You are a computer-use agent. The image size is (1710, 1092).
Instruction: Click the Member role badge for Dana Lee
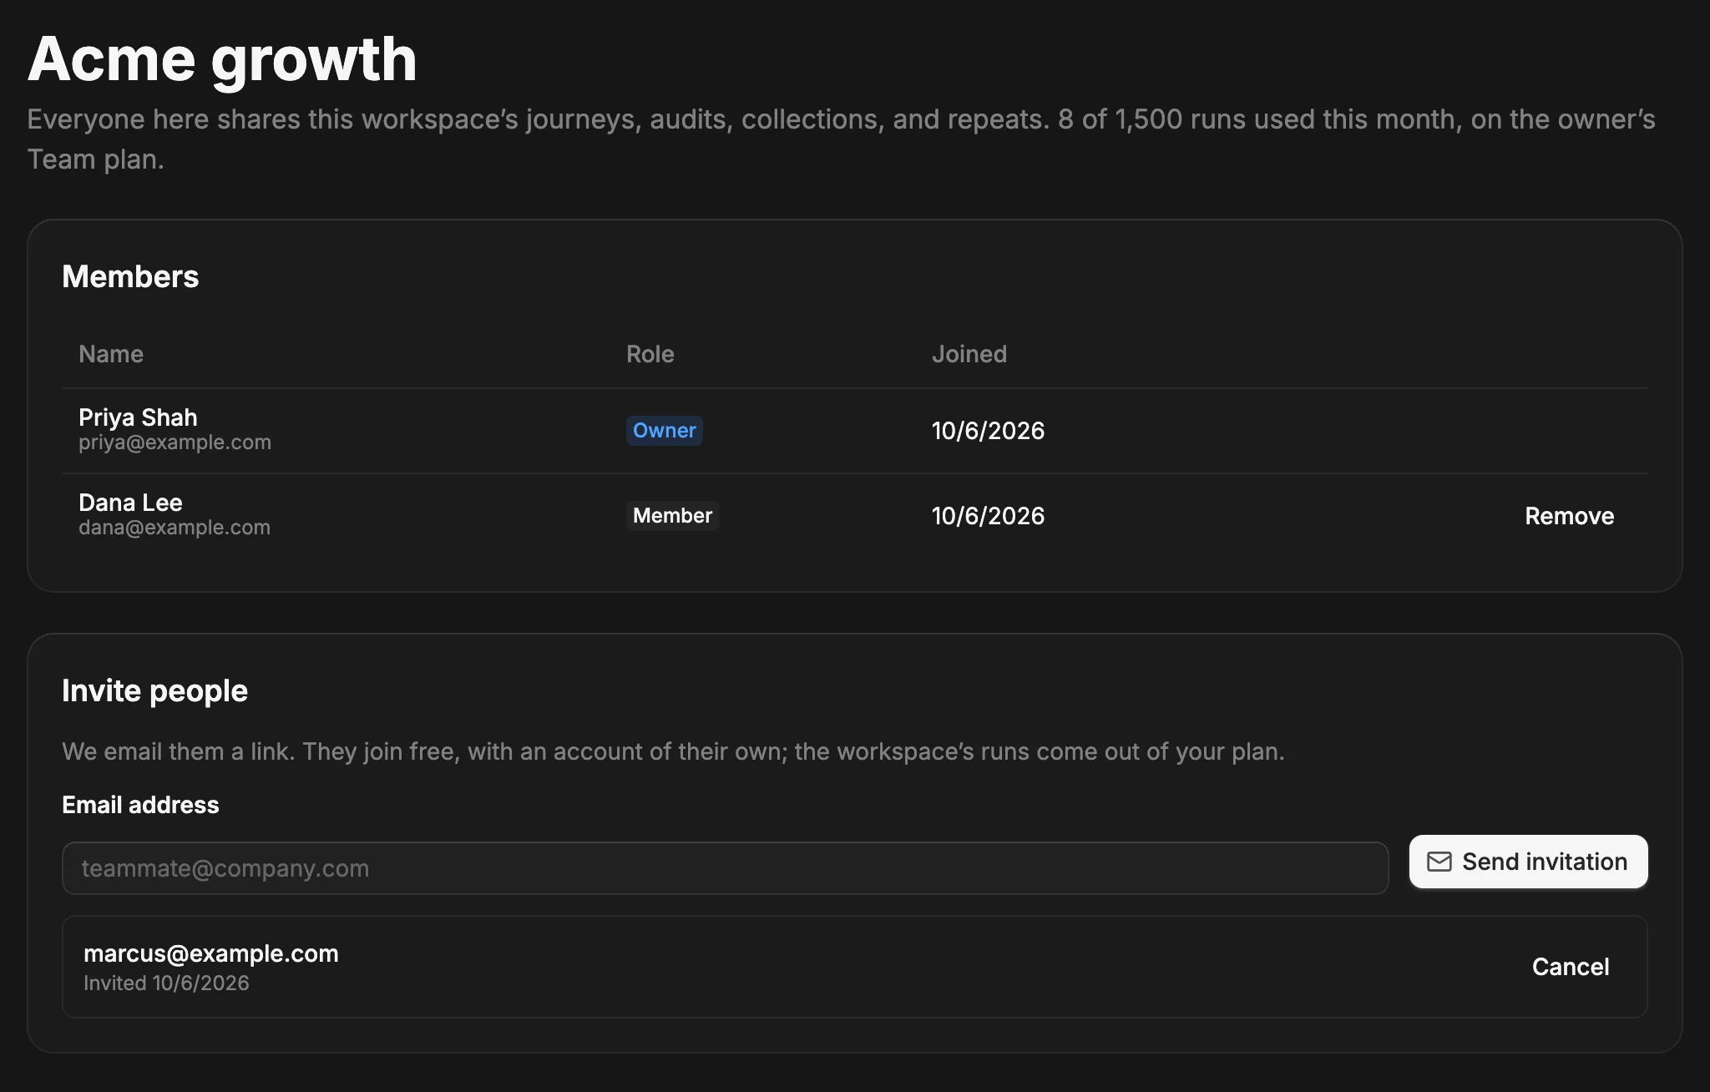tap(672, 516)
